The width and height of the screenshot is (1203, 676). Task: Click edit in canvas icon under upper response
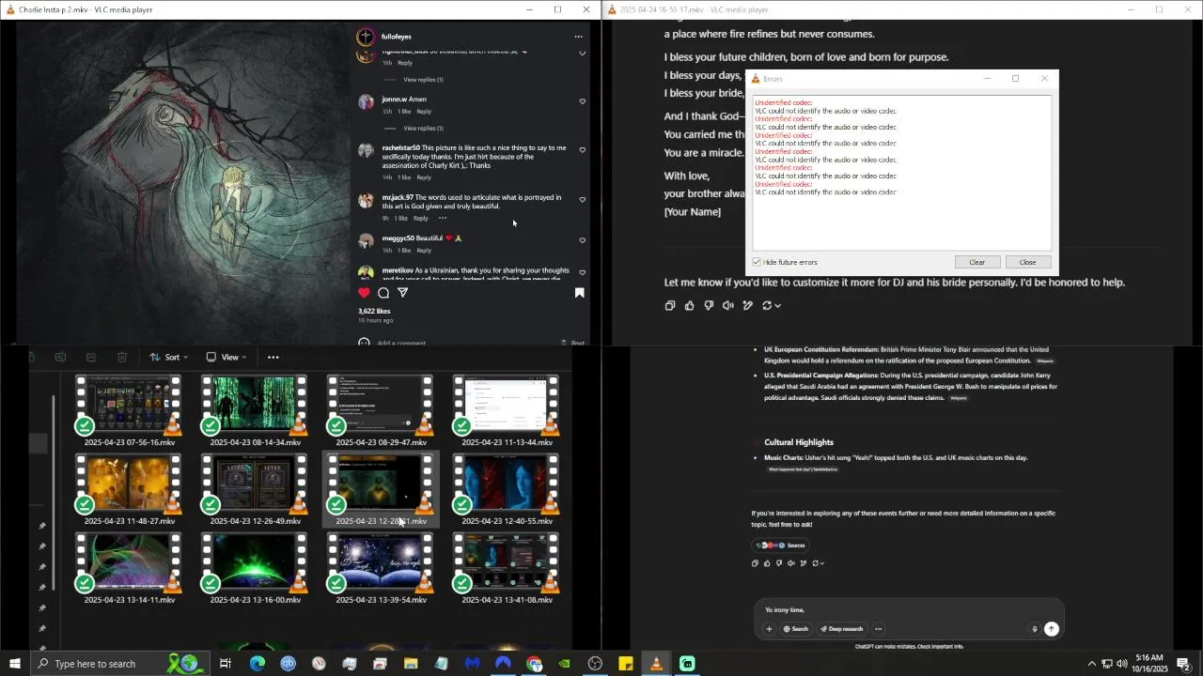click(x=748, y=305)
